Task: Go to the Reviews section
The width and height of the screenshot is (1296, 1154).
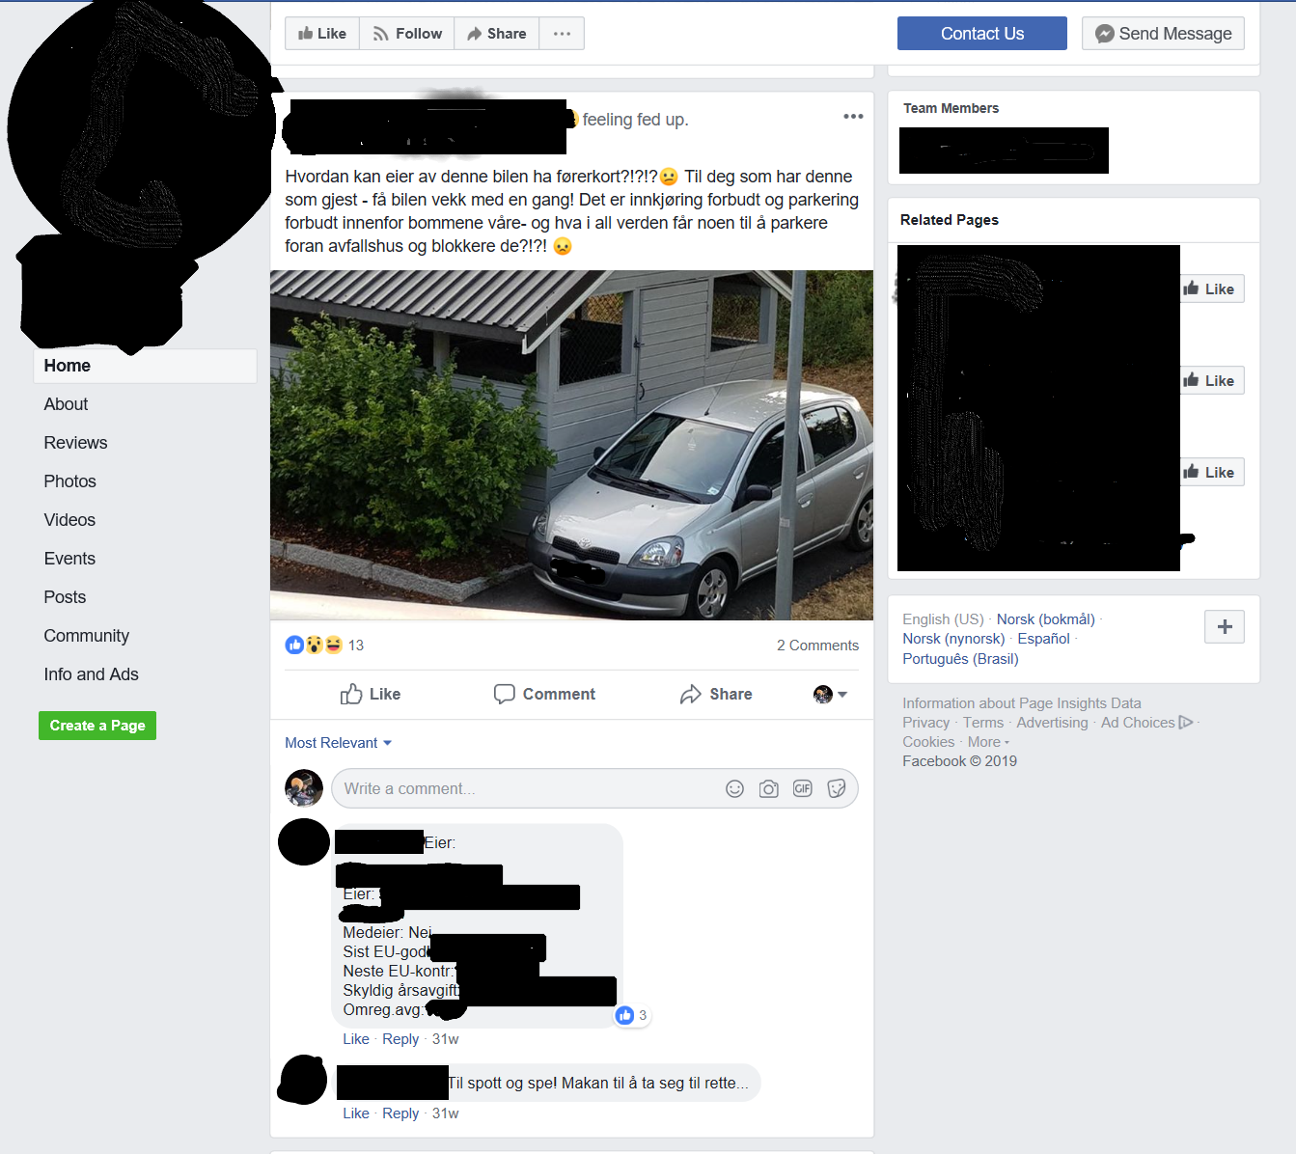Action: (x=75, y=443)
